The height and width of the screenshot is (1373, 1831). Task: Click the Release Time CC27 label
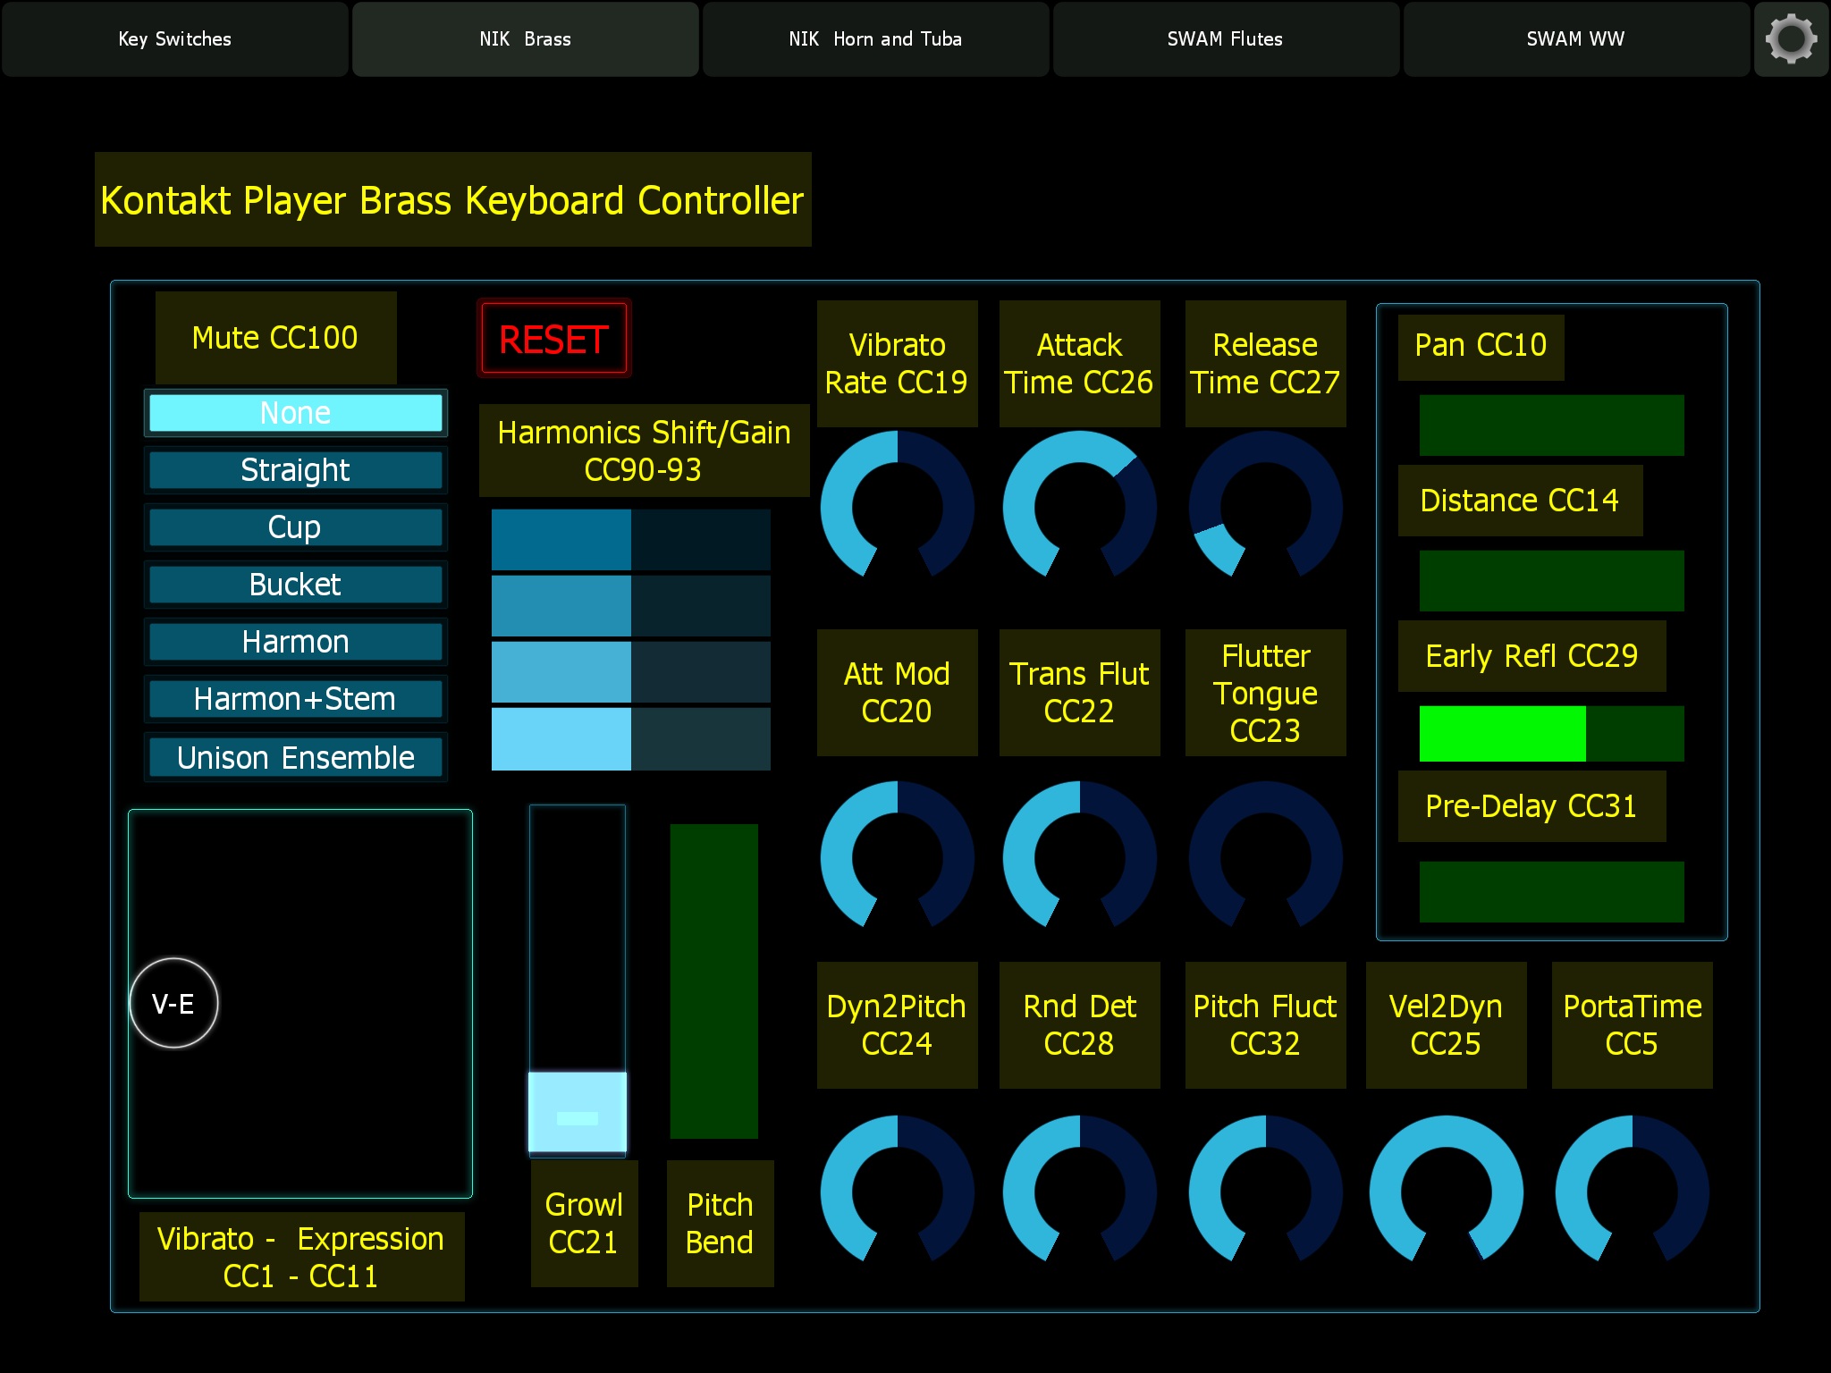click(1266, 364)
